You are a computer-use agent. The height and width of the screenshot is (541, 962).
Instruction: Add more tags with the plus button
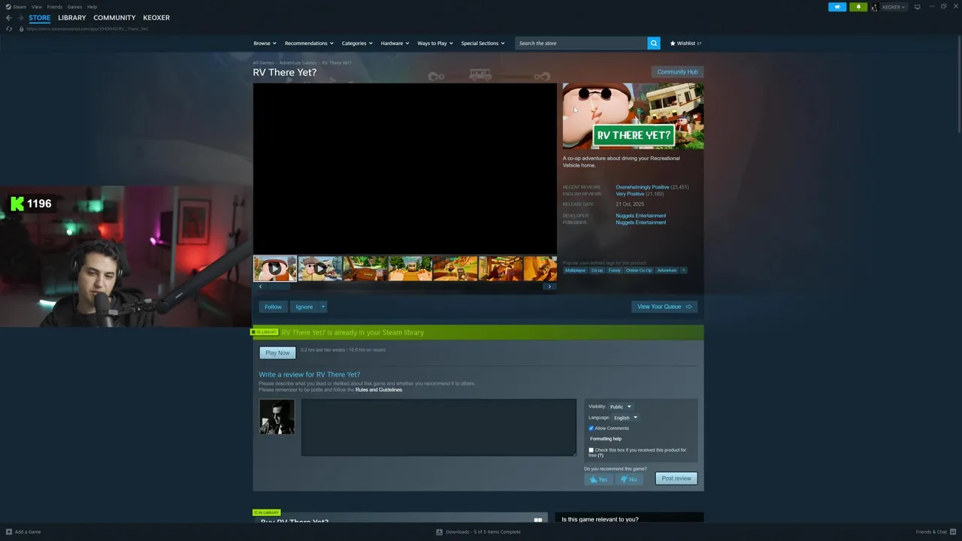(683, 270)
